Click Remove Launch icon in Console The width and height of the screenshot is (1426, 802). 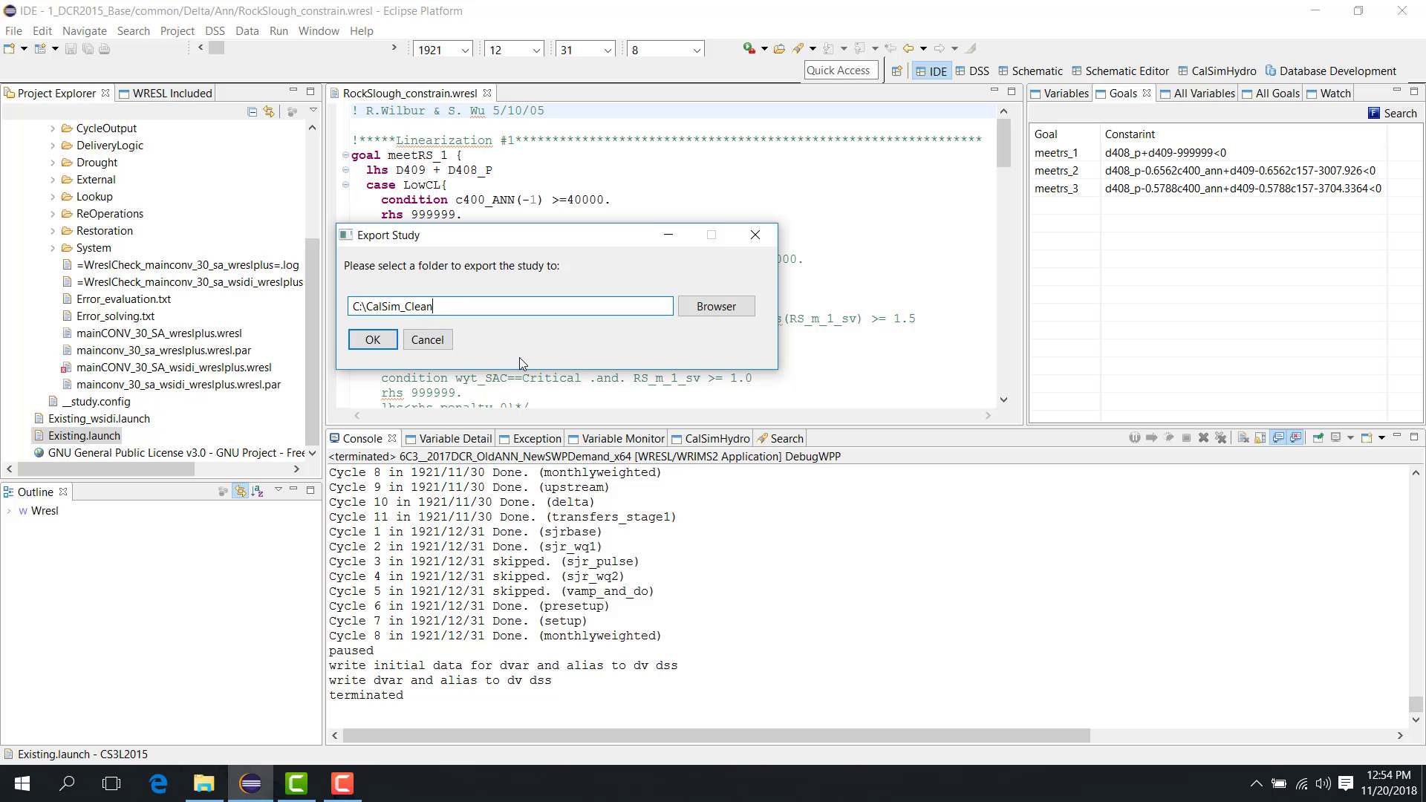pyautogui.click(x=1204, y=438)
